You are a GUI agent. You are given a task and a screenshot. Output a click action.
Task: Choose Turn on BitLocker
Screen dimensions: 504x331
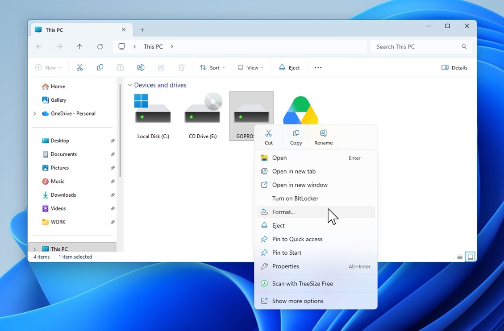pyautogui.click(x=316, y=198)
